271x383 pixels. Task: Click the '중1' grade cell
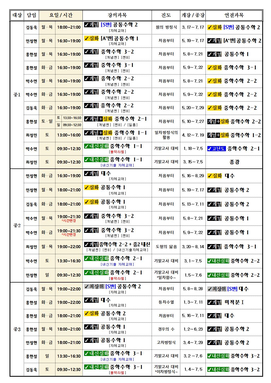(x=17, y=95)
